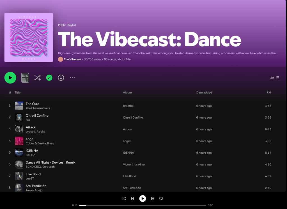Click the Like Bond track artwork

tap(19, 176)
